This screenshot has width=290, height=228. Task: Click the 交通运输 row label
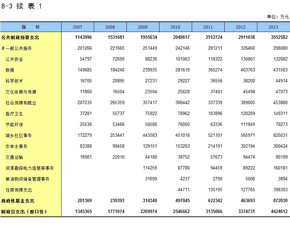point(14,157)
